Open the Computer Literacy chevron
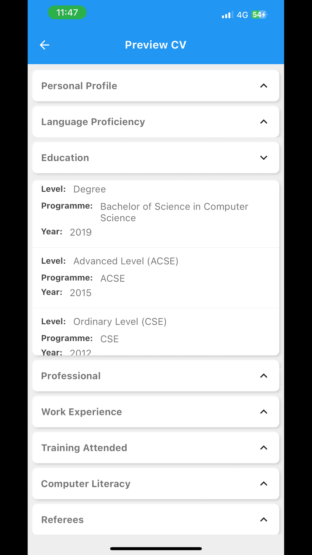 264,484
